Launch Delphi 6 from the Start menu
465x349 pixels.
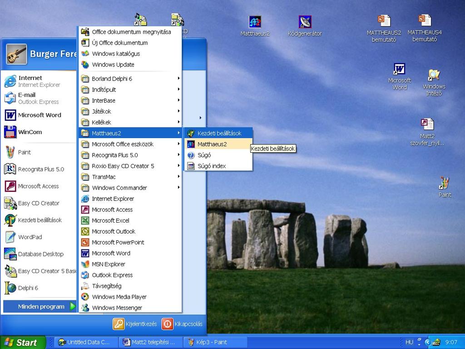click(39, 288)
